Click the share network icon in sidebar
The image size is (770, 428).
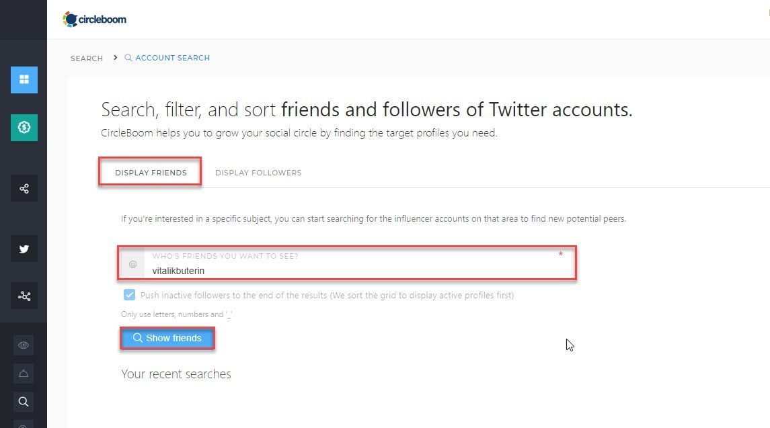(x=24, y=188)
